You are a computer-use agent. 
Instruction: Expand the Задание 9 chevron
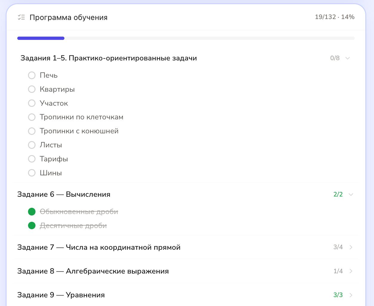[351, 295]
